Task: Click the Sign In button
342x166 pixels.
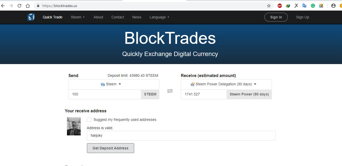Action: point(276,17)
